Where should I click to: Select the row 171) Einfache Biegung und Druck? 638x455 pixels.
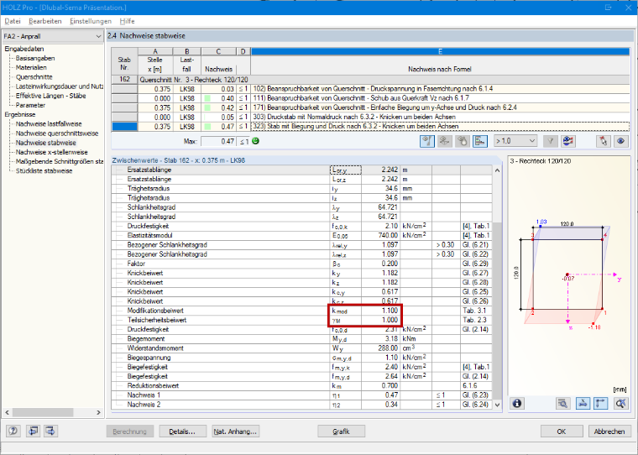click(370, 107)
